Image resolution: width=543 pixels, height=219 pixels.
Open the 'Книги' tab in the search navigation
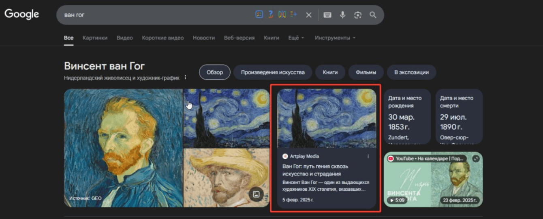click(x=271, y=38)
